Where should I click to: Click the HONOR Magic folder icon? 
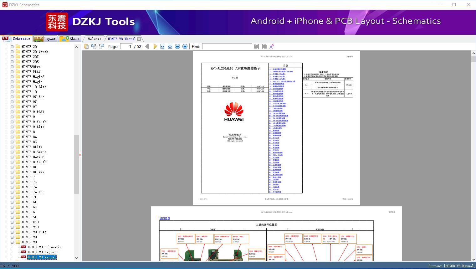[x=18, y=82]
